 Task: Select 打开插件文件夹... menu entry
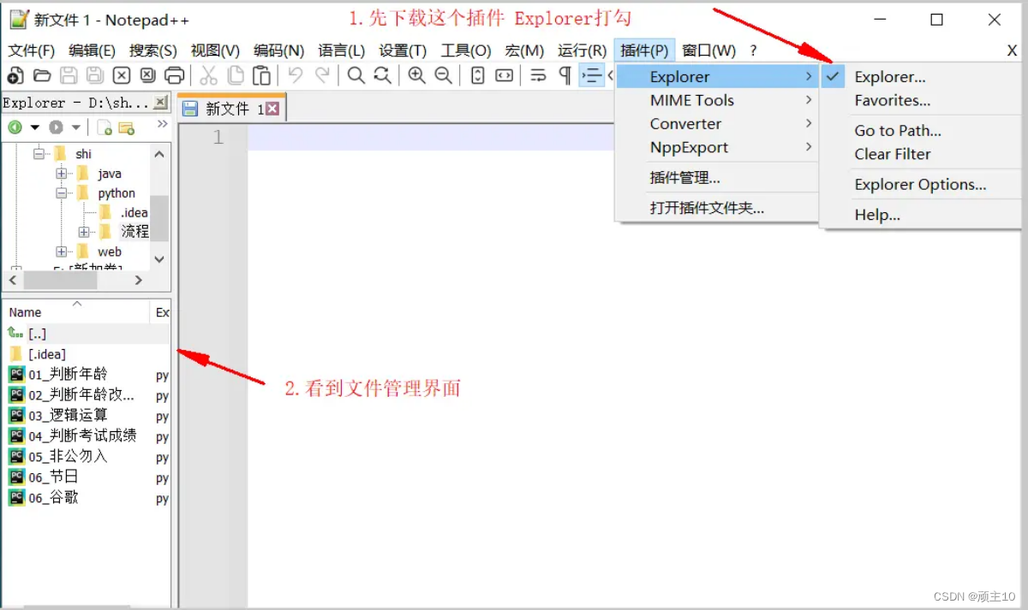[x=717, y=208]
